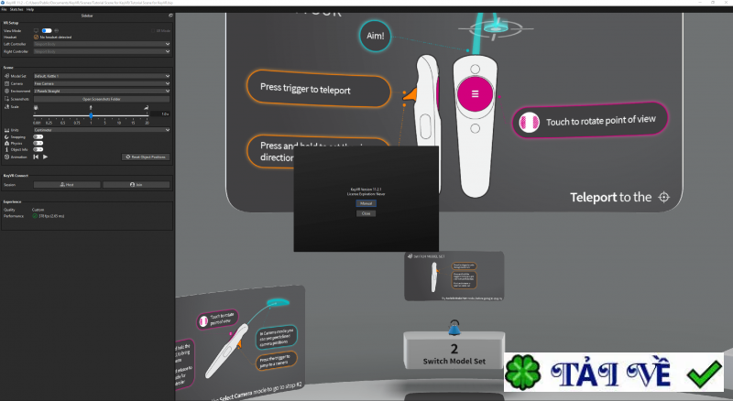Tick the XR Mode checkbox
The height and width of the screenshot is (401, 733).
coord(153,31)
